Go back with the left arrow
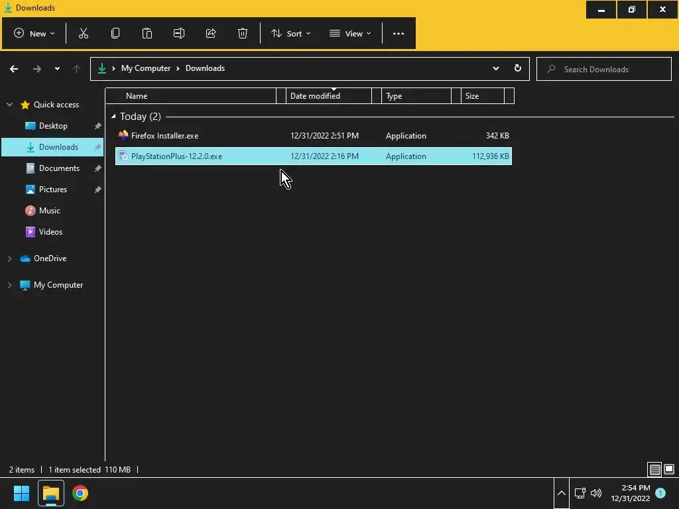Image resolution: width=679 pixels, height=509 pixels. point(14,69)
